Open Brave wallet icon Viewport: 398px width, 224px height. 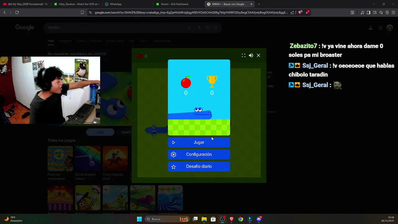[x=375, y=12]
